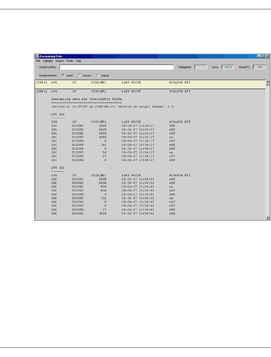Click the Accounting Data window title icon

(37, 56)
